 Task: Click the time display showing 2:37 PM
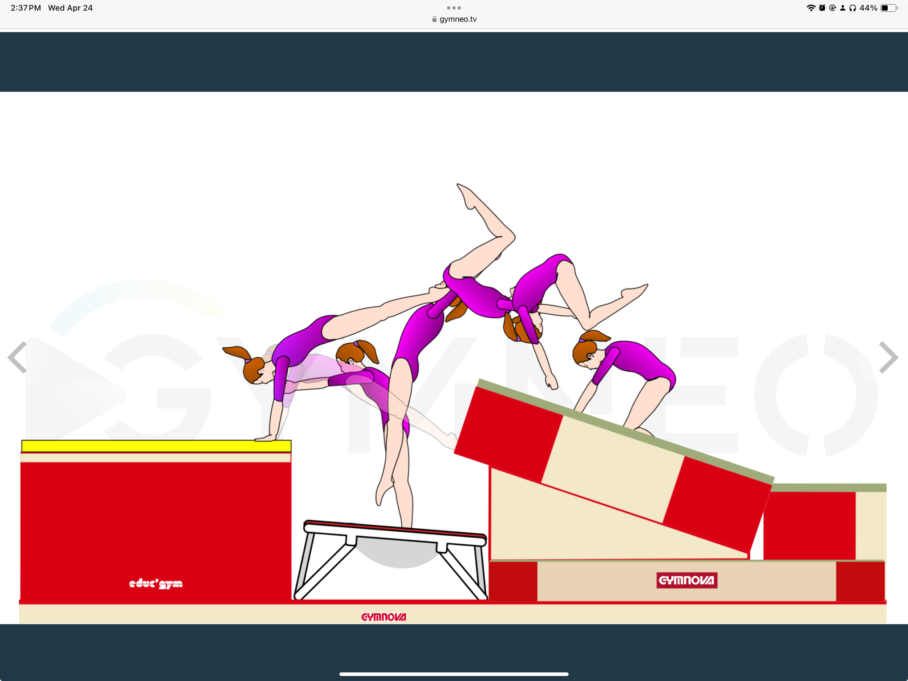coord(25,7)
